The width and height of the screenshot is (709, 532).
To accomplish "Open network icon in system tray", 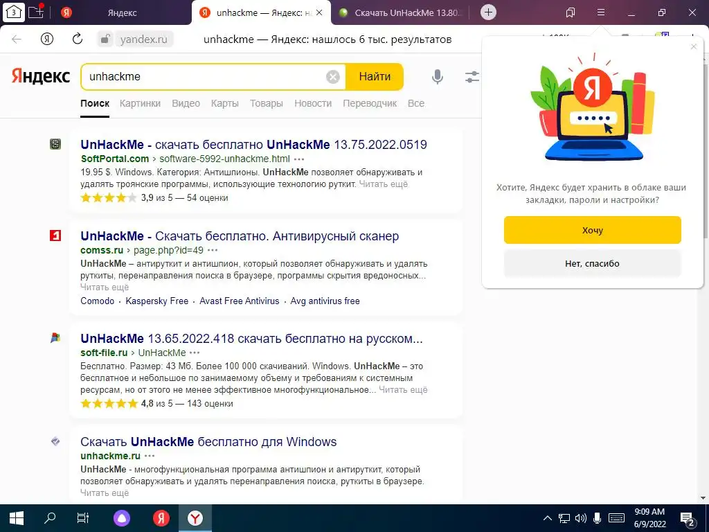I will point(564,518).
